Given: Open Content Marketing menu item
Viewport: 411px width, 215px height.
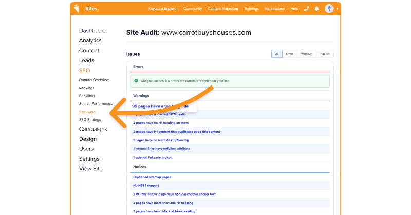Looking at the screenshot, I should click(x=223, y=9).
